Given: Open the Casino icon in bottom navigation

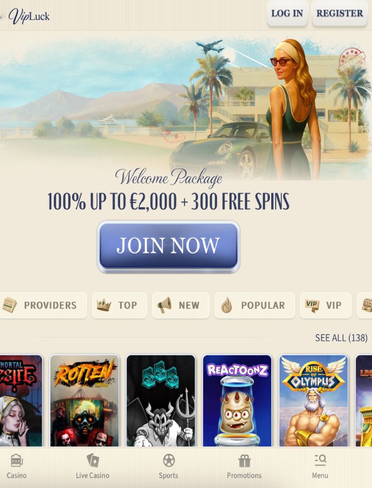Looking at the screenshot, I should (x=17, y=460).
